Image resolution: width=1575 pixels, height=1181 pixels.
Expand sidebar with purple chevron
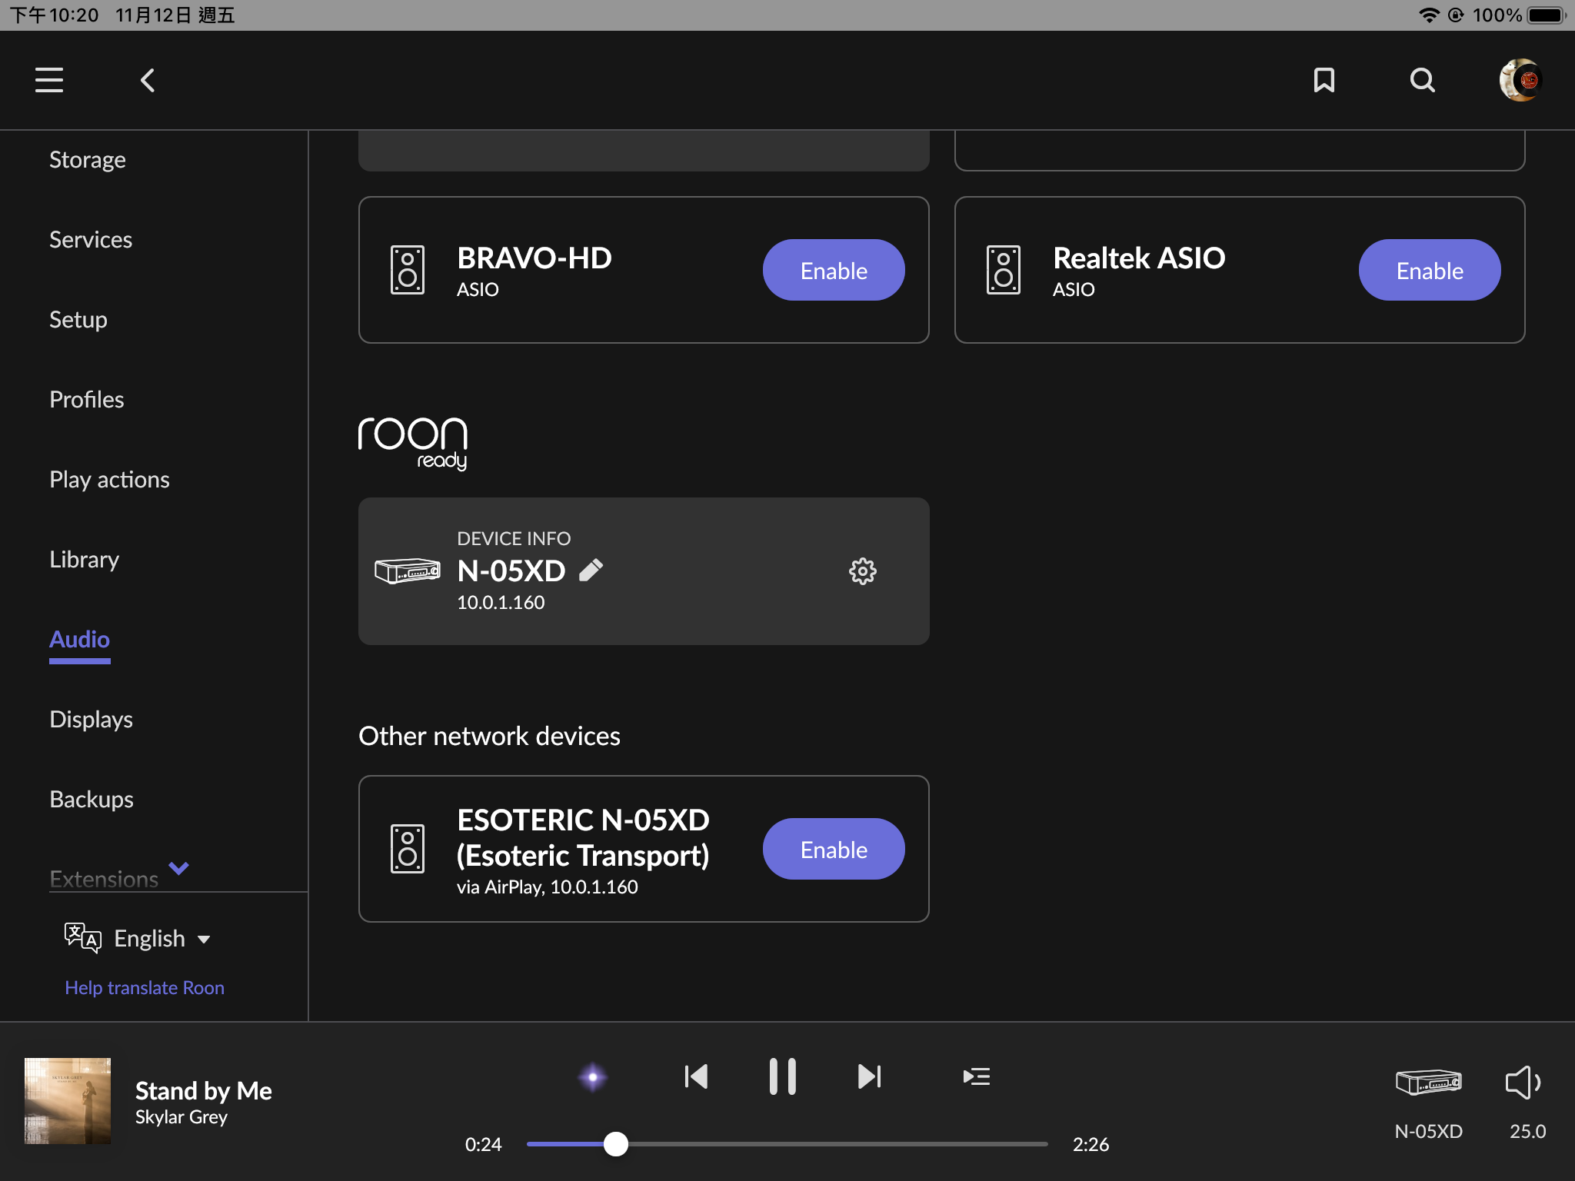pyautogui.click(x=178, y=868)
